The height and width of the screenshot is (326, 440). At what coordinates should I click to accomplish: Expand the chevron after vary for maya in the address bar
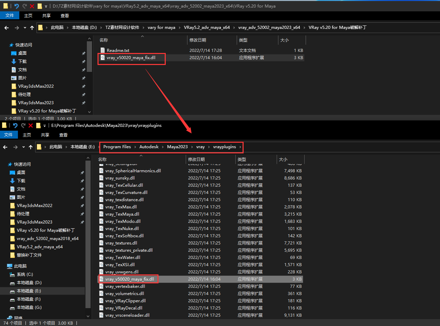point(180,28)
